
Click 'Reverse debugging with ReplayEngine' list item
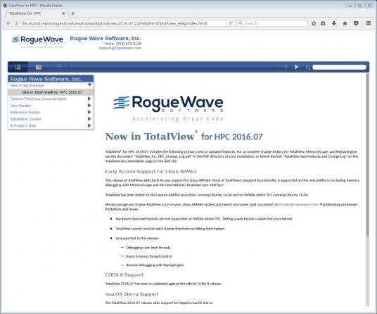(155, 265)
